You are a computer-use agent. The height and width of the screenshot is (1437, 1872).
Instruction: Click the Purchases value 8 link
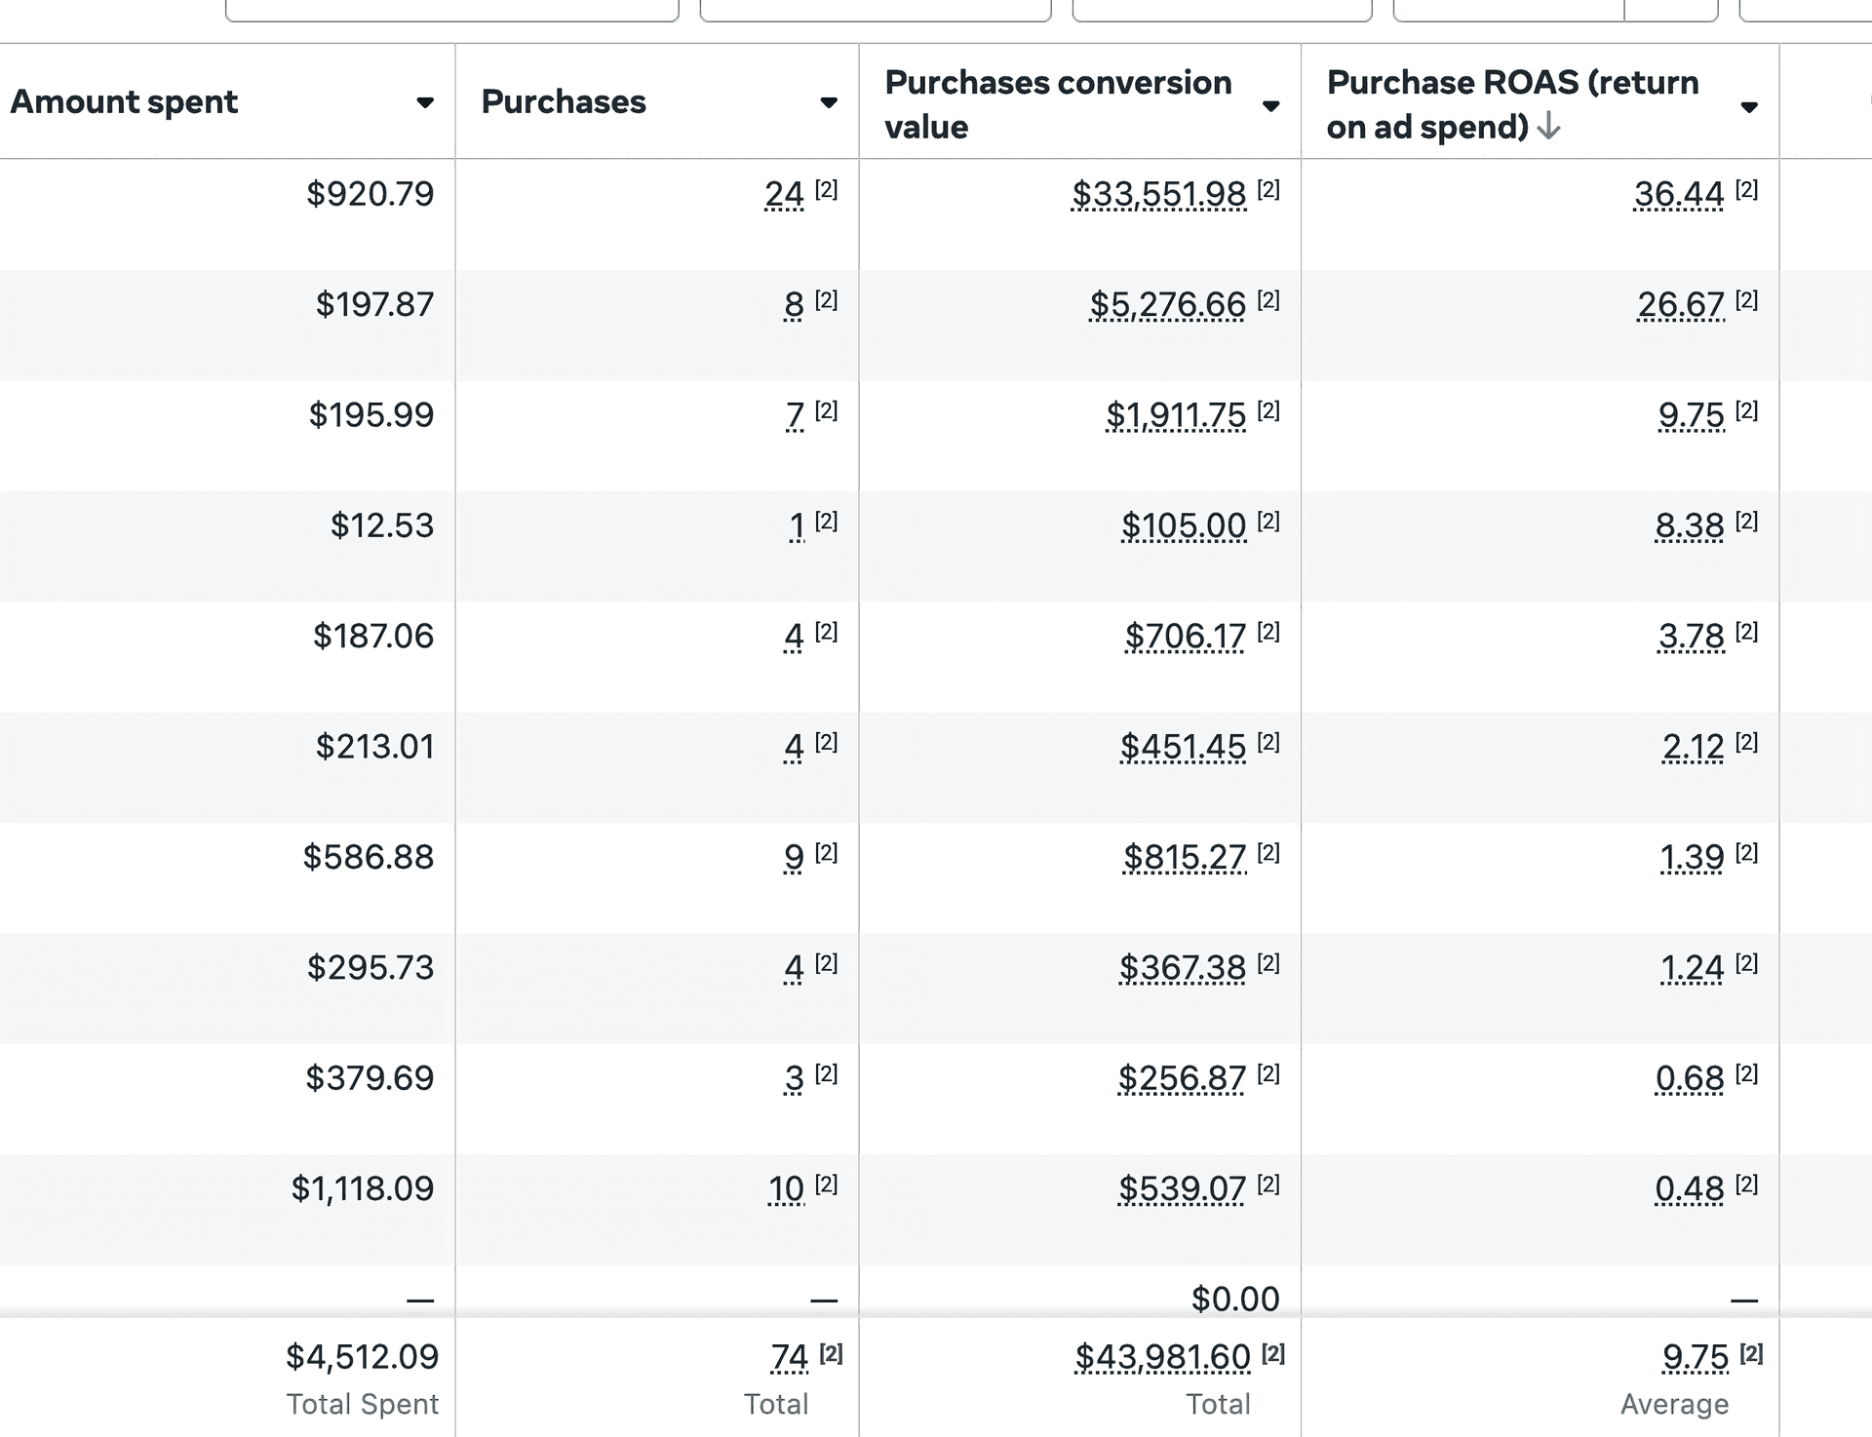pos(792,304)
